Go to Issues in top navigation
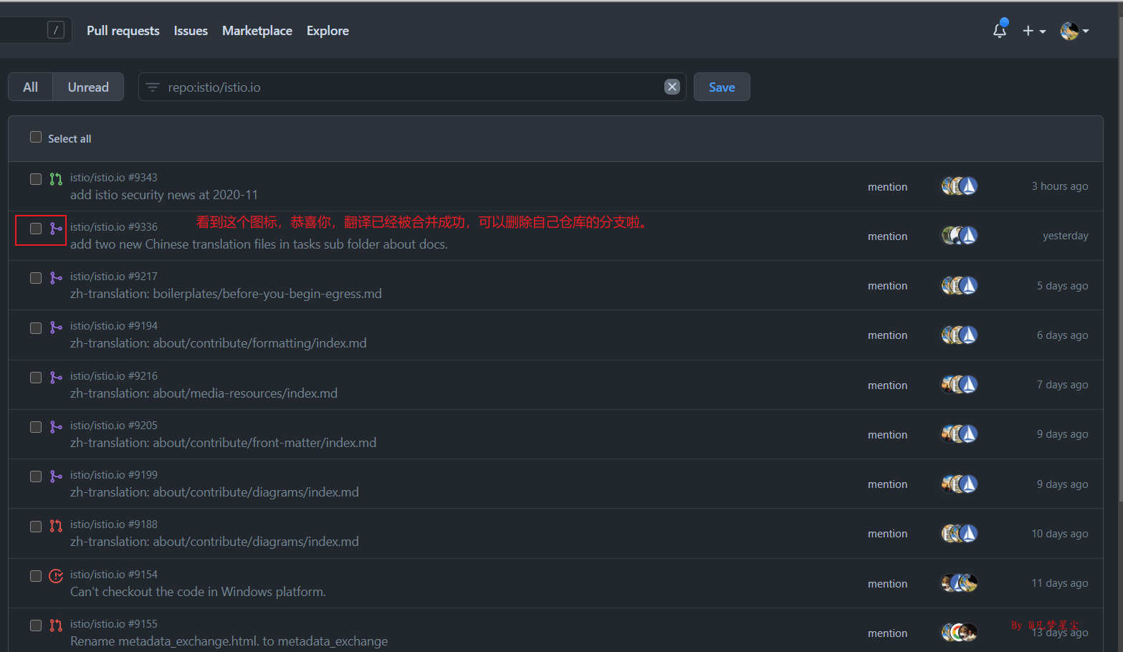This screenshot has width=1123, height=652. pyautogui.click(x=191, y=31)
